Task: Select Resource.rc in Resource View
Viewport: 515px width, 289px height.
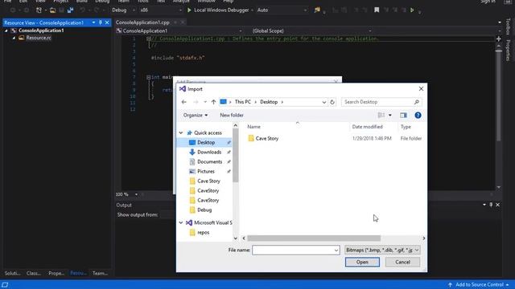Action: coord(39,38)
